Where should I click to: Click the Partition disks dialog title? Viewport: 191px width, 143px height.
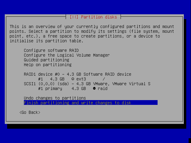tap(93, 17)
